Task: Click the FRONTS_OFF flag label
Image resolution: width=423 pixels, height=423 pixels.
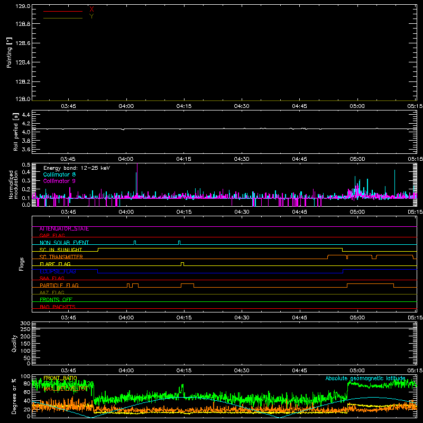Action: (x=56, y=300)
